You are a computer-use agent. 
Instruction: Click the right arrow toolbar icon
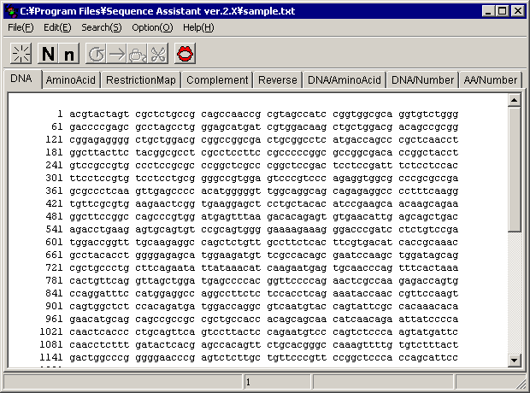[117, 54]
